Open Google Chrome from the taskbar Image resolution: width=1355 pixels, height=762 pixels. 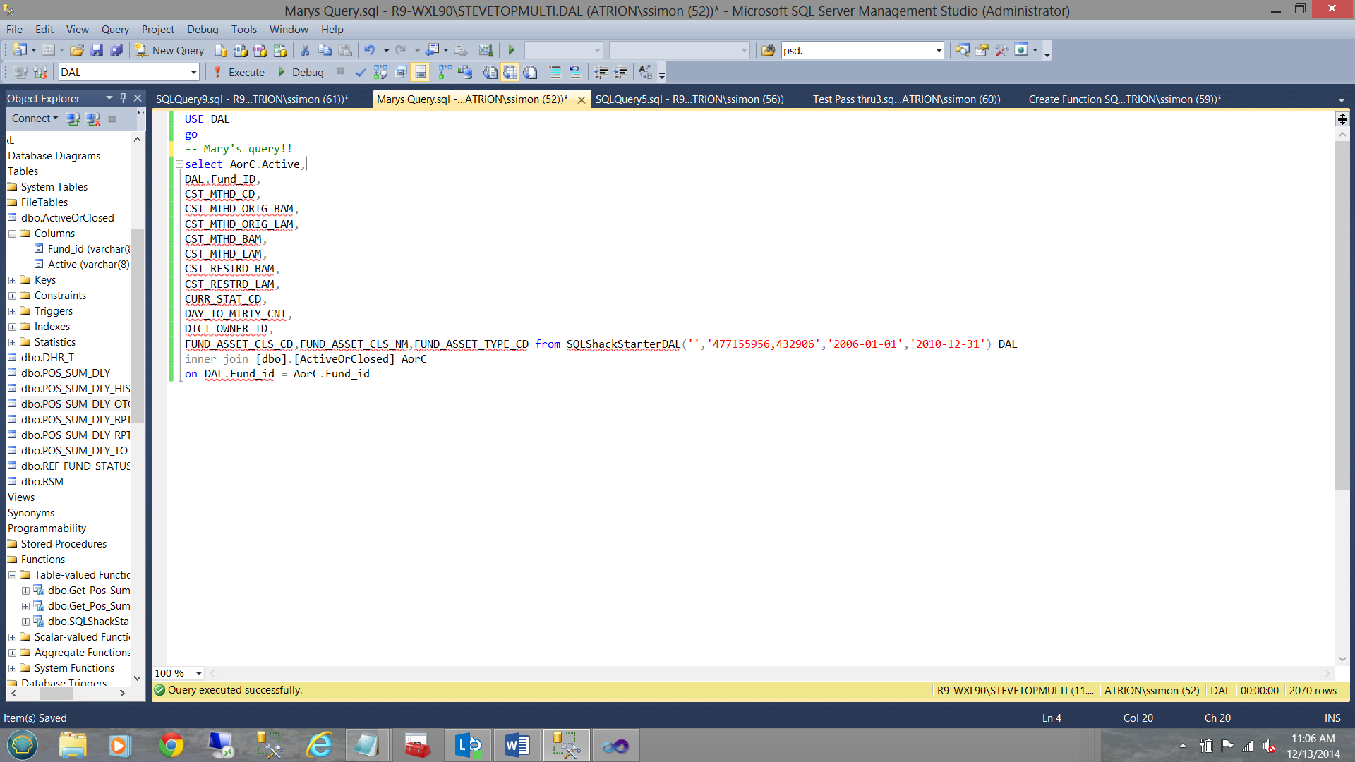click(171, 745)
